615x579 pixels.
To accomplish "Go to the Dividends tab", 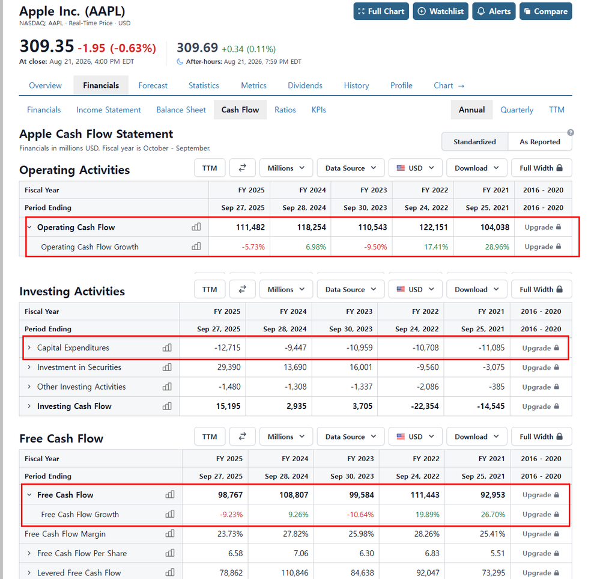I will 304,85.
